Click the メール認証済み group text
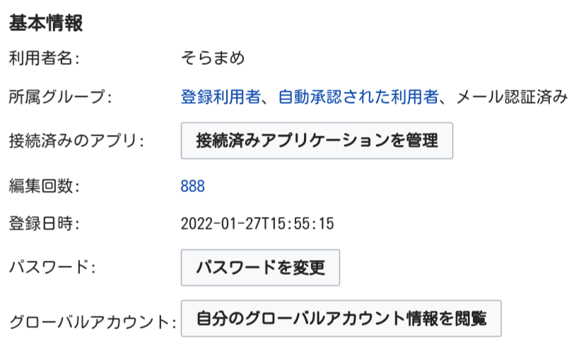This screenshot has width=579, height=356. (512, 97)
